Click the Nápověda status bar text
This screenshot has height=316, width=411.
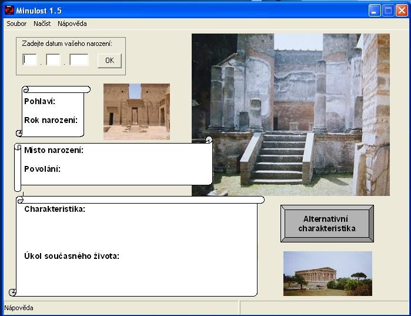(x=19, y=308)
